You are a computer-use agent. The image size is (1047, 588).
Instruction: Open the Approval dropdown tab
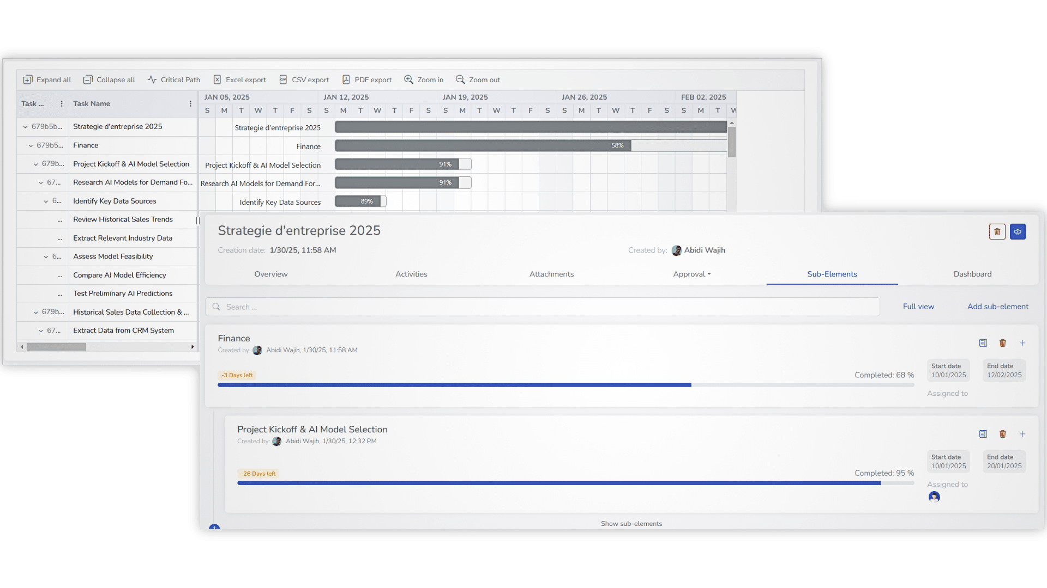click(691, 274)
